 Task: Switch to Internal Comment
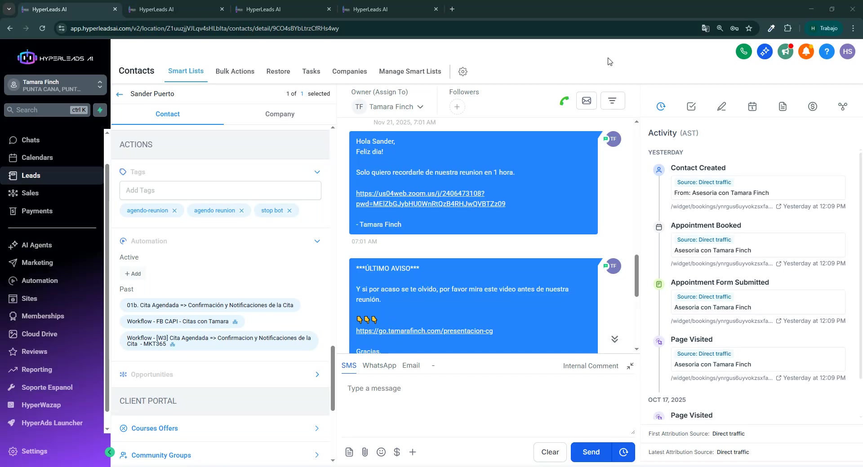point(591,366)
